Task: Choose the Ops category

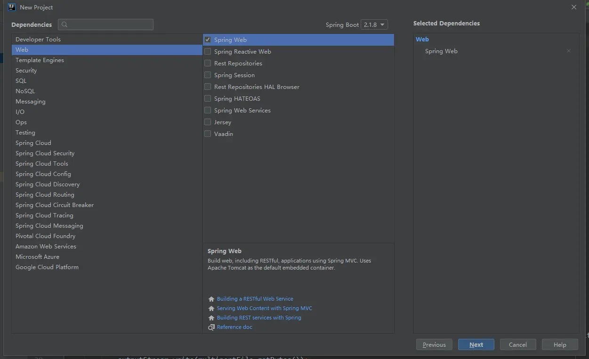Action: [x=107, y=122]
